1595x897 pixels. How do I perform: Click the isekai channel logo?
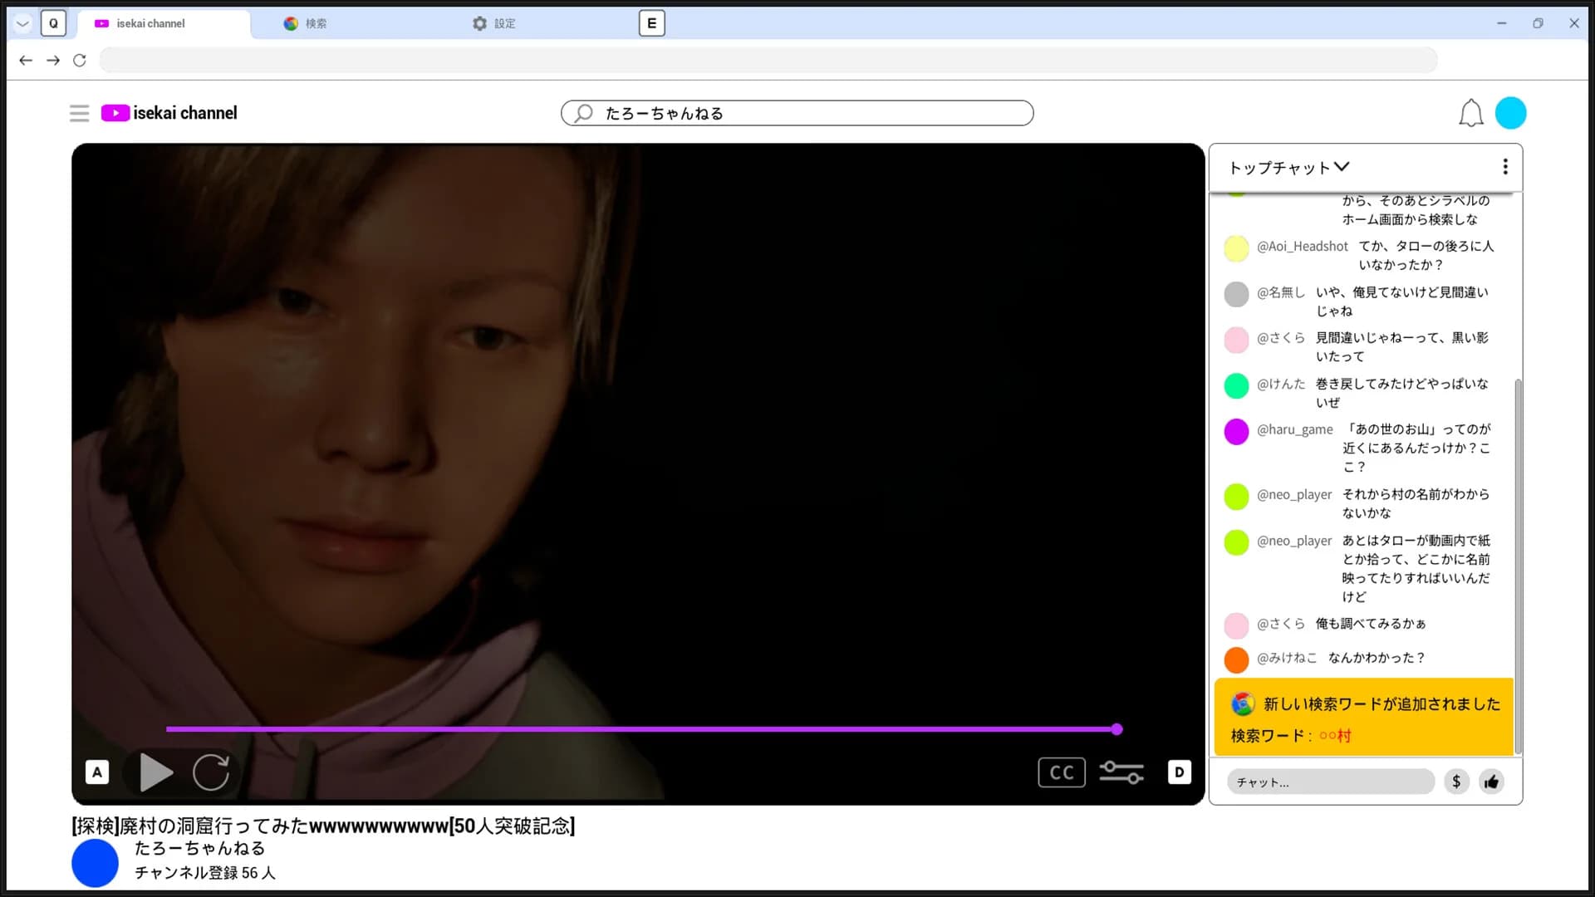(x=169, y=113)
